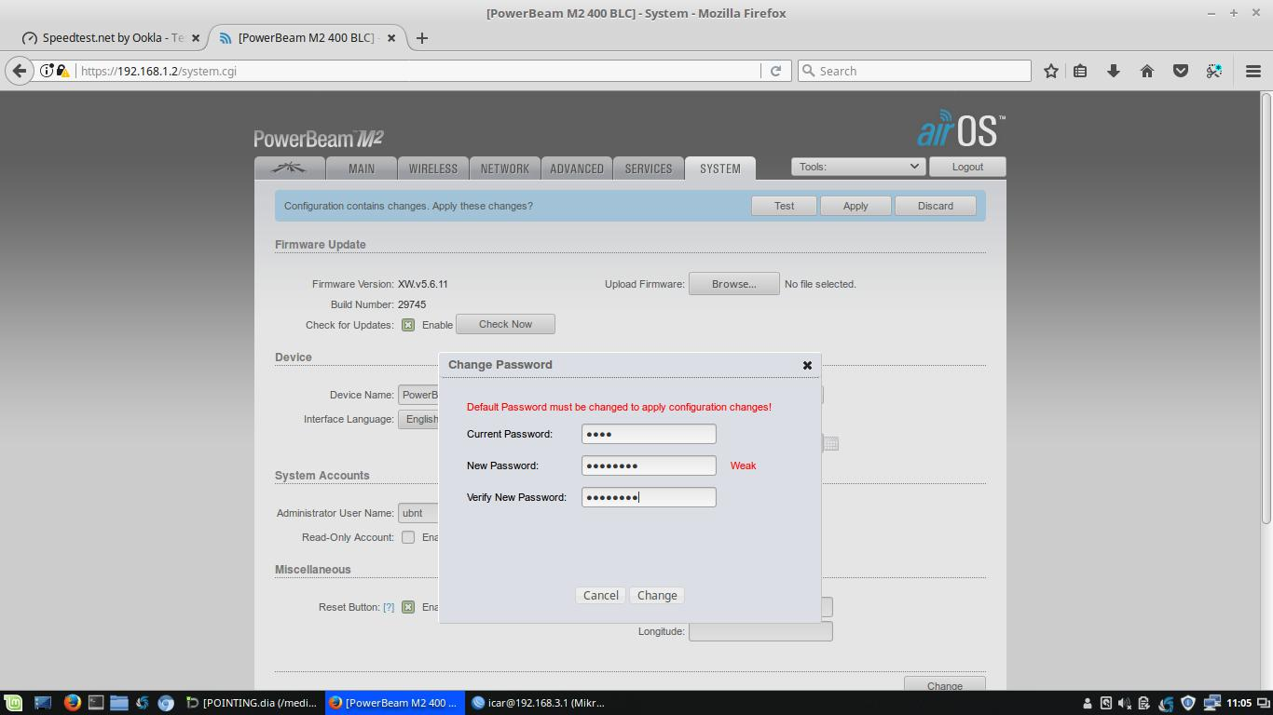The width and height of the screenshot is (1273, 715).
Task: Click the page vertical scrollbar
Action: tap(1266, 307)
